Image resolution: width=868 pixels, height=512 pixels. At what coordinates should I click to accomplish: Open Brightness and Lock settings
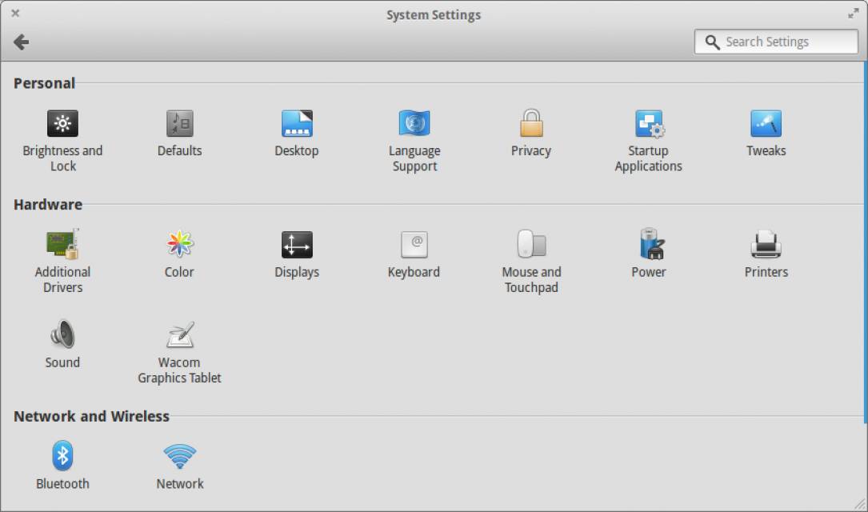coord(62,124)
